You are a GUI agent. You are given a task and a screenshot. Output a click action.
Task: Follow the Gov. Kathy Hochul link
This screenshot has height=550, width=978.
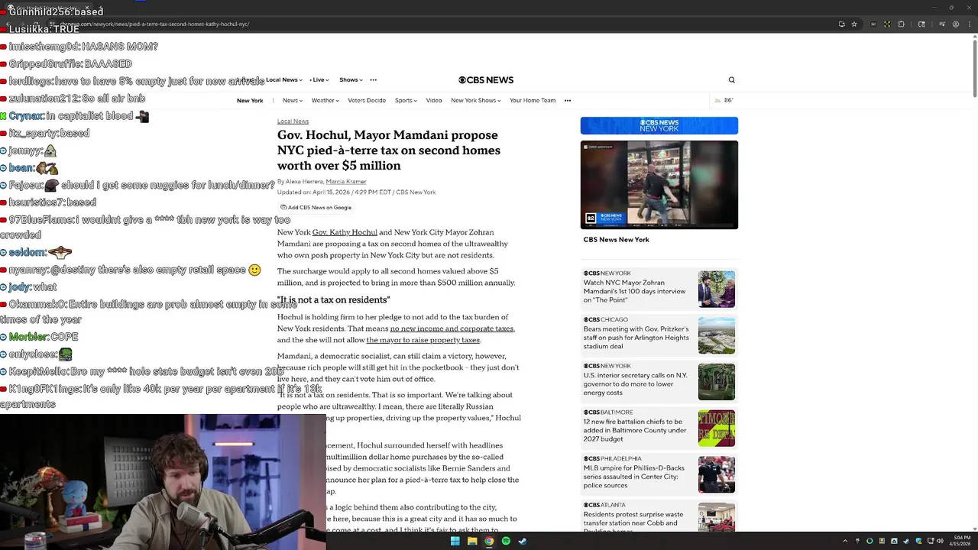345,232
